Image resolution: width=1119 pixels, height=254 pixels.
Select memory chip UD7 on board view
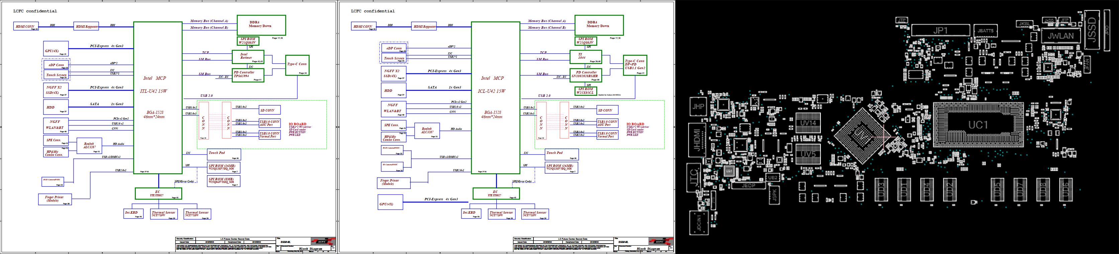pos(1020,190)
